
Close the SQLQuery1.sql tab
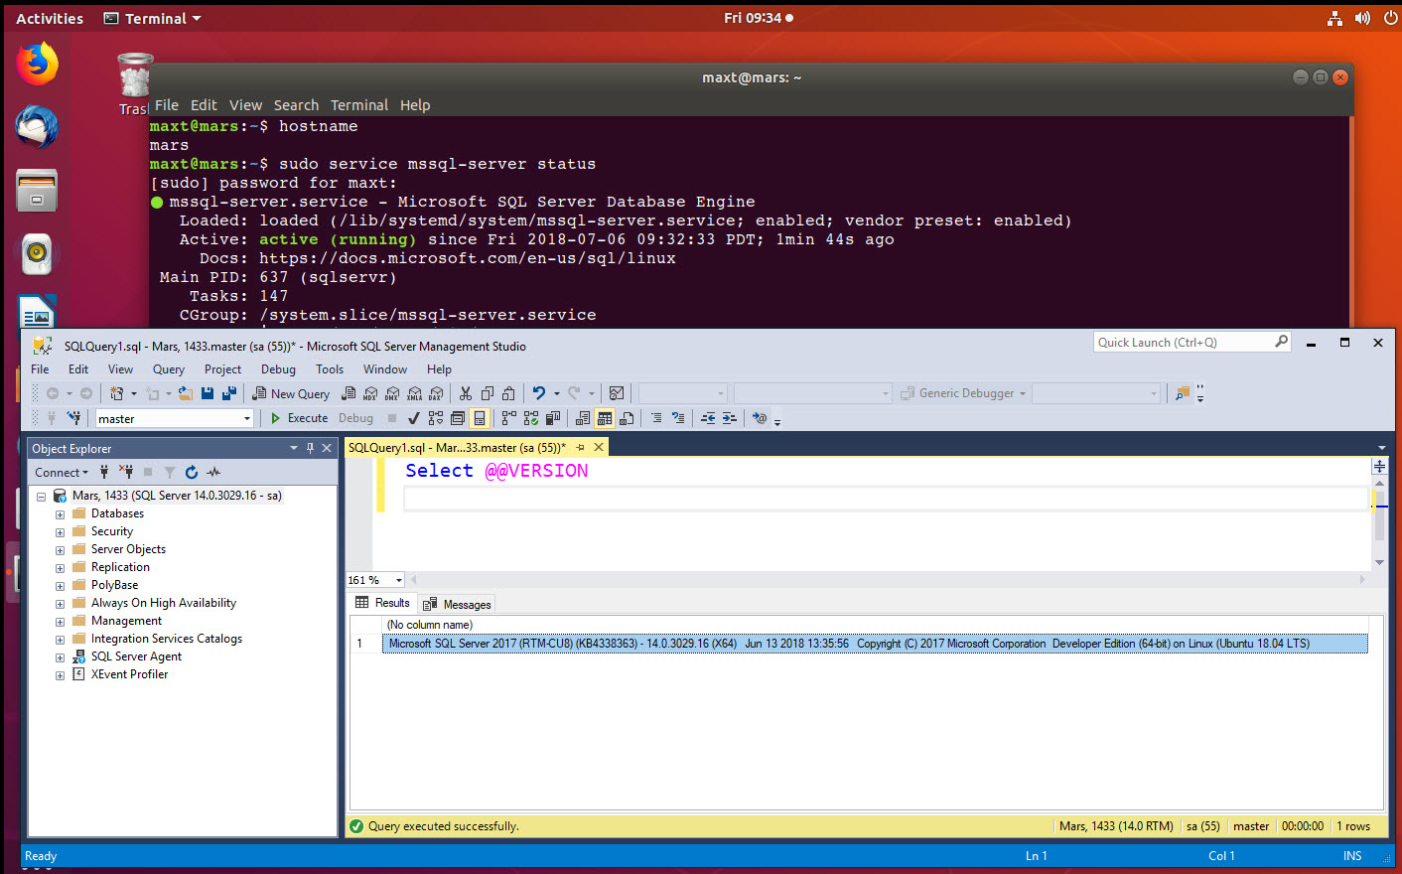599,448
